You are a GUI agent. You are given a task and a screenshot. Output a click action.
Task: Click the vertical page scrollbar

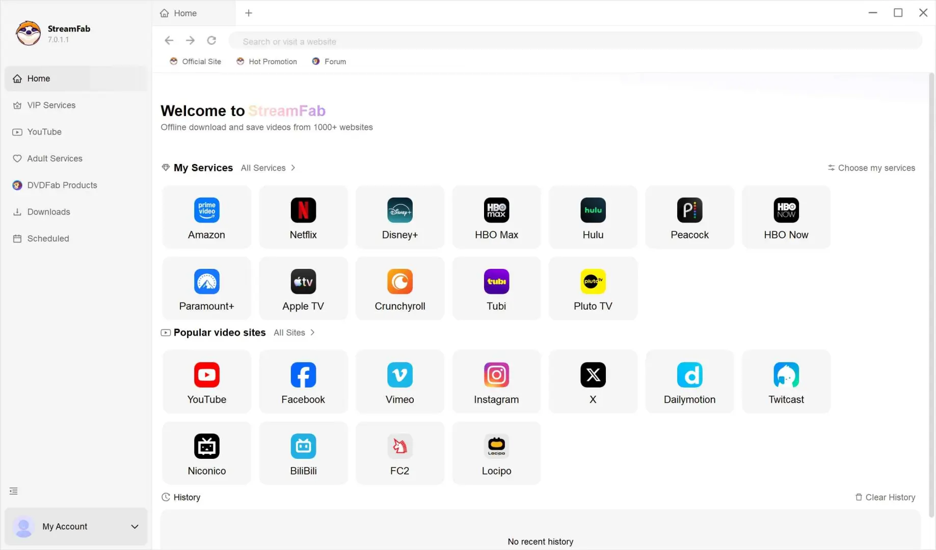click(931, 295)
